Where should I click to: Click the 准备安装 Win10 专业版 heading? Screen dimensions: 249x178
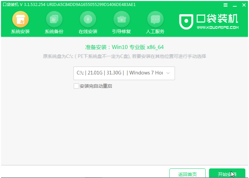point(124,47)
